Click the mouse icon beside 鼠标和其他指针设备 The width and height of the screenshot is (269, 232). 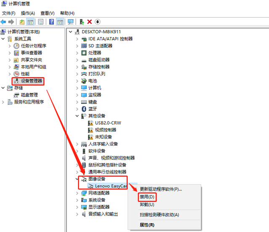point(84,165)
